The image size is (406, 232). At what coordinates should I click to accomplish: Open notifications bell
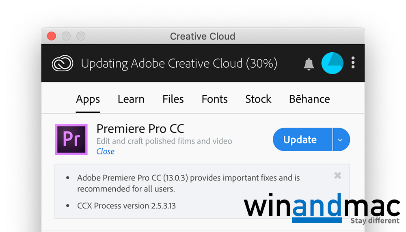[309, 64]
